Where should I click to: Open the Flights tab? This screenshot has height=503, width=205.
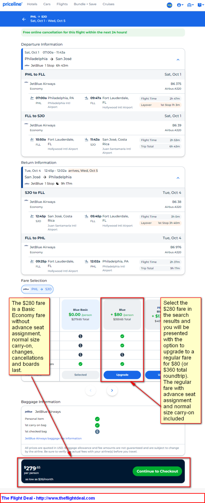[62, 4]
